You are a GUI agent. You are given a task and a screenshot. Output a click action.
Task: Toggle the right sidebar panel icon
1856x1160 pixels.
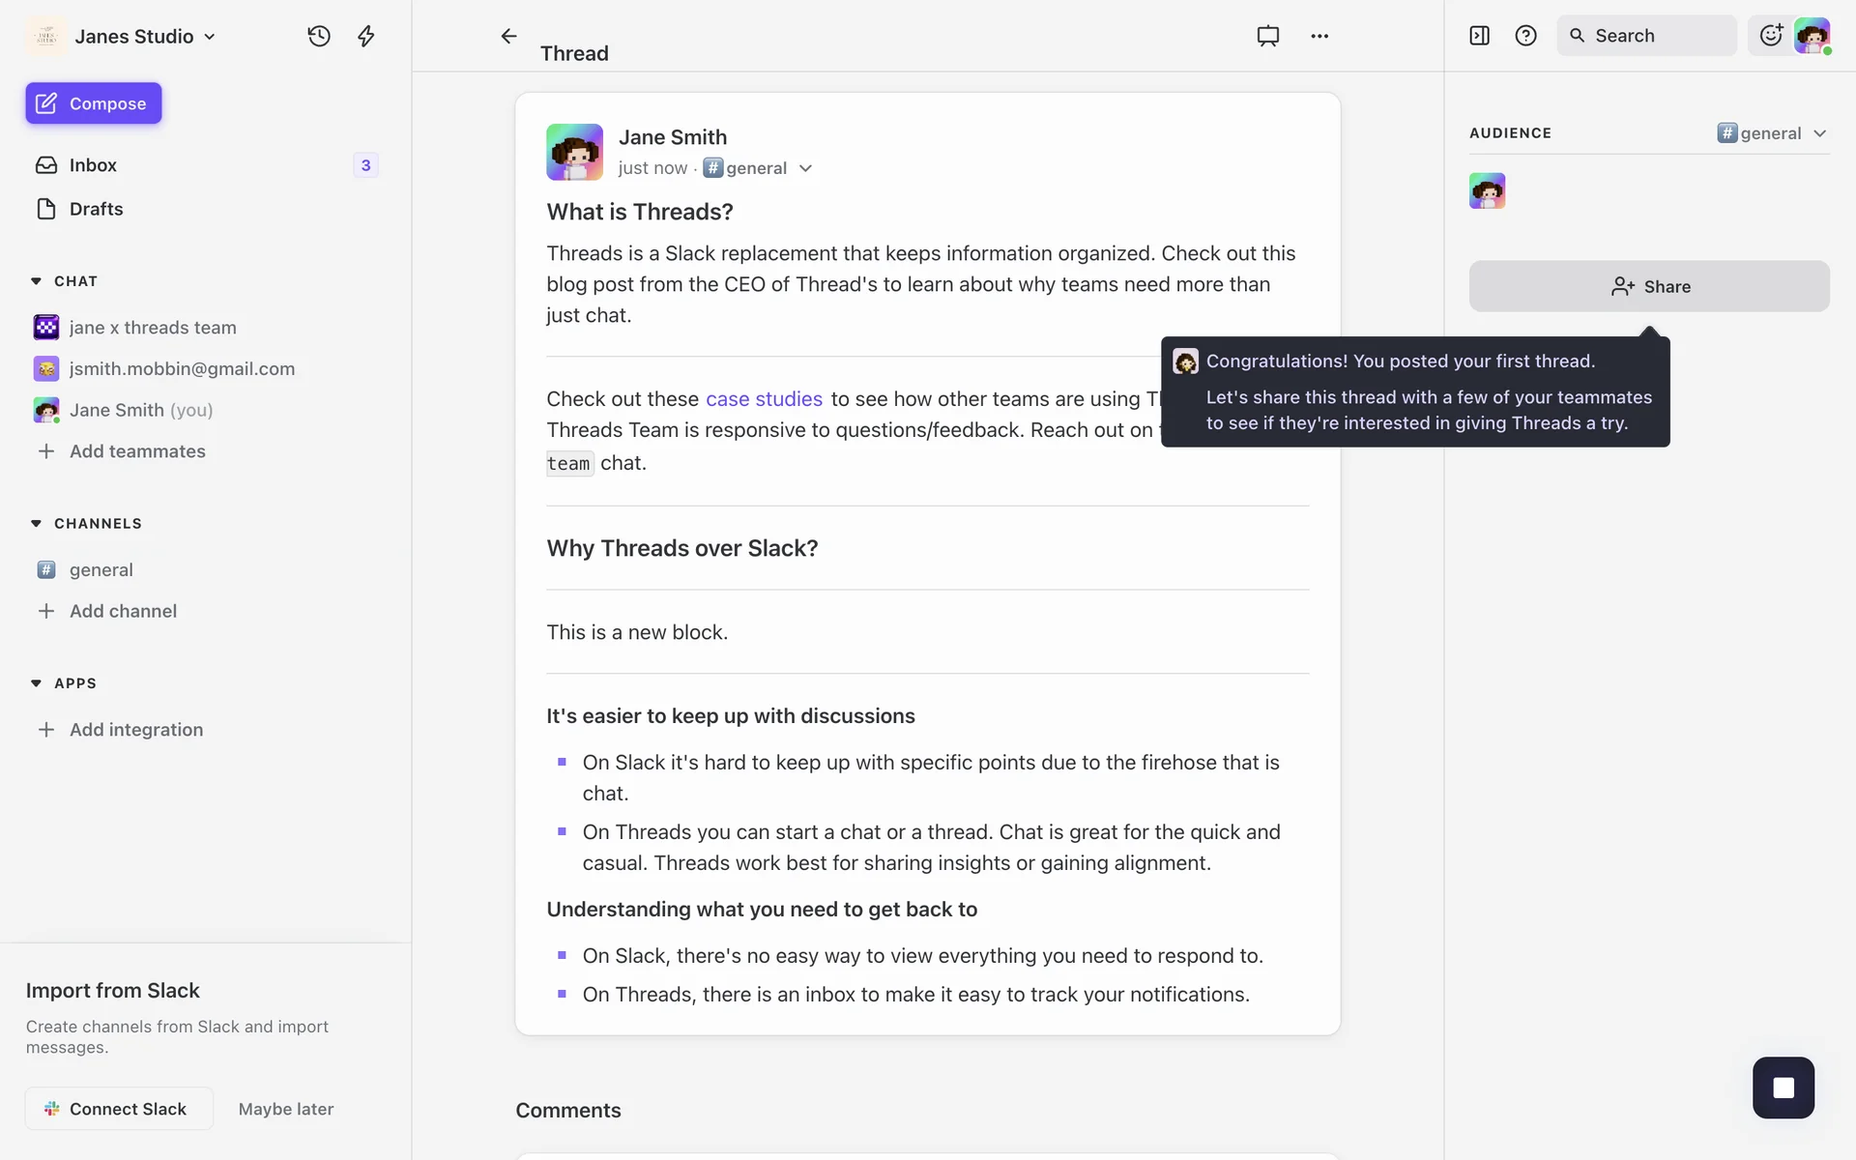click(x=1479, y=36)
